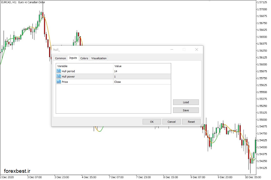The height and width of the screenshot is (180, 271).
Task: Confirm settings with OK
Action: pos(151,122)
